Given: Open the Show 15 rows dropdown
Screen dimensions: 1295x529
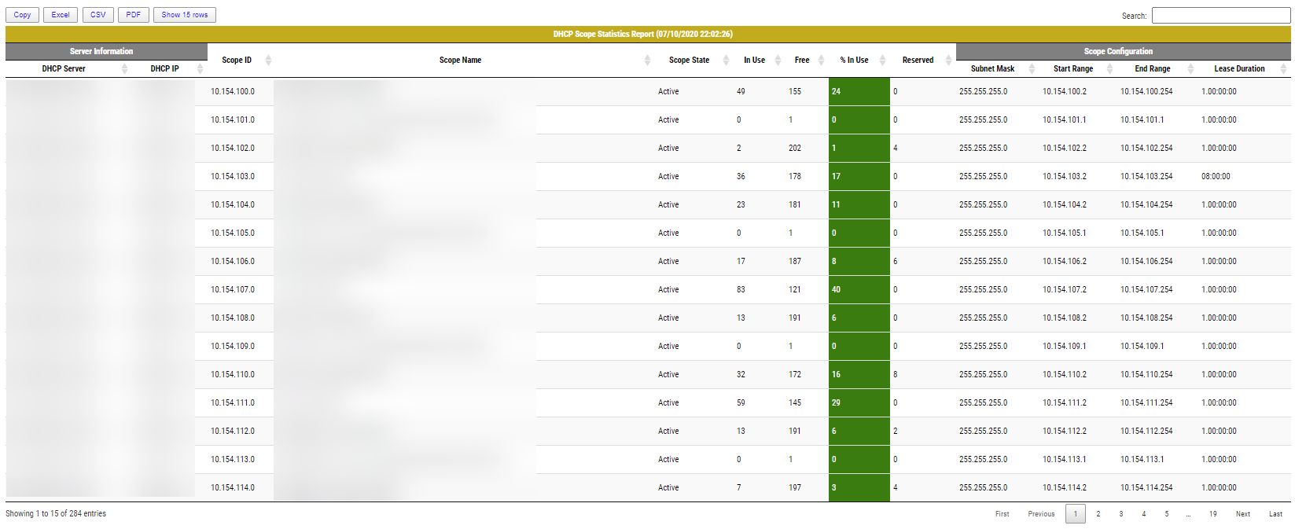Looking at the screenshot, I should click(x=185, y=15).
